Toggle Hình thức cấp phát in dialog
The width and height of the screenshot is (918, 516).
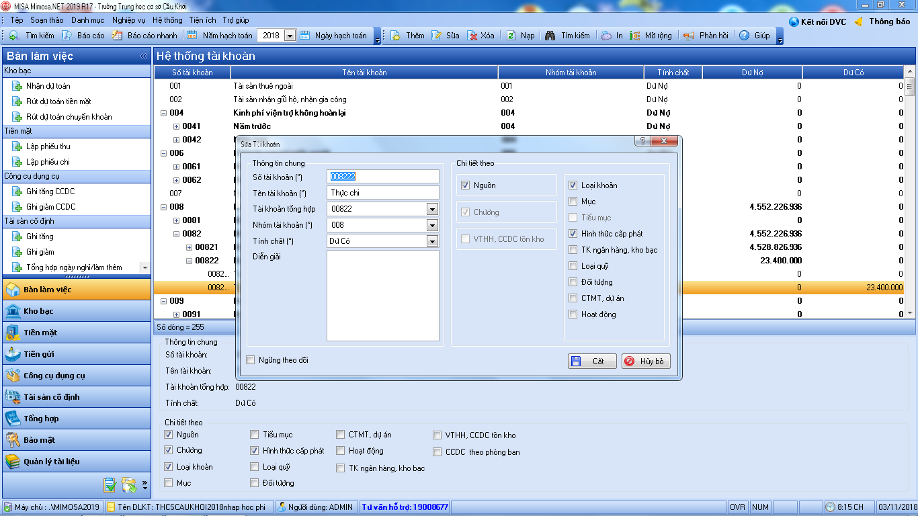tap(573, 234)
